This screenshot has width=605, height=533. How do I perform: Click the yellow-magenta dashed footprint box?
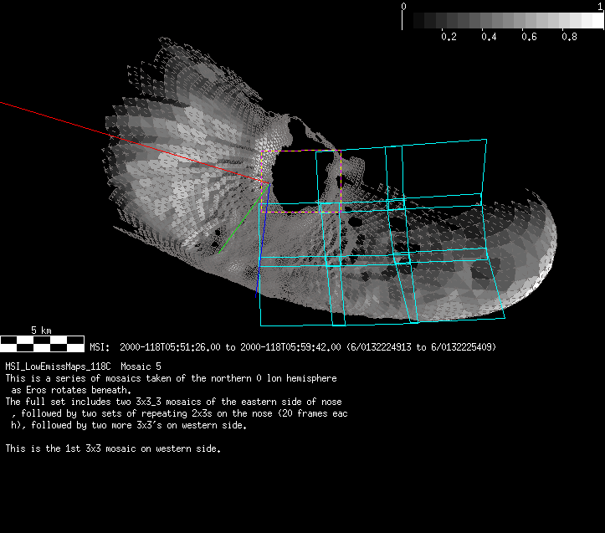(x=301, y=181)
